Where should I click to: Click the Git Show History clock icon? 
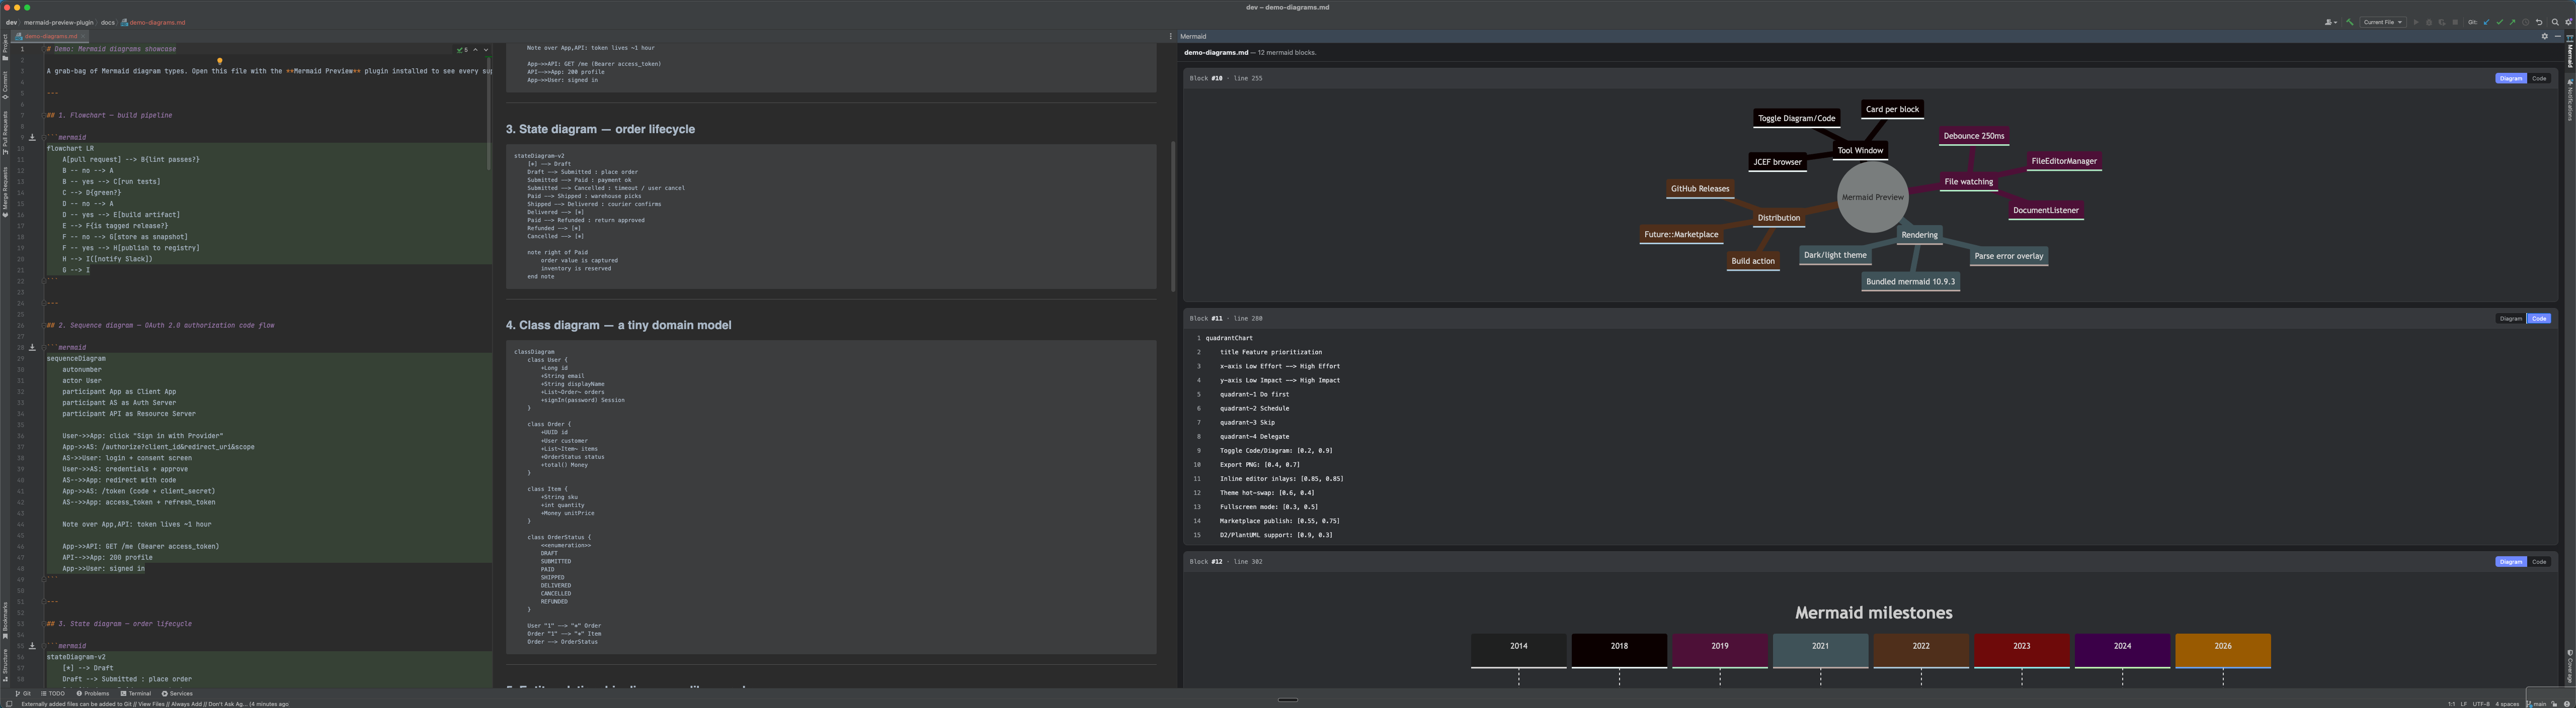(x=2526, y=22)
